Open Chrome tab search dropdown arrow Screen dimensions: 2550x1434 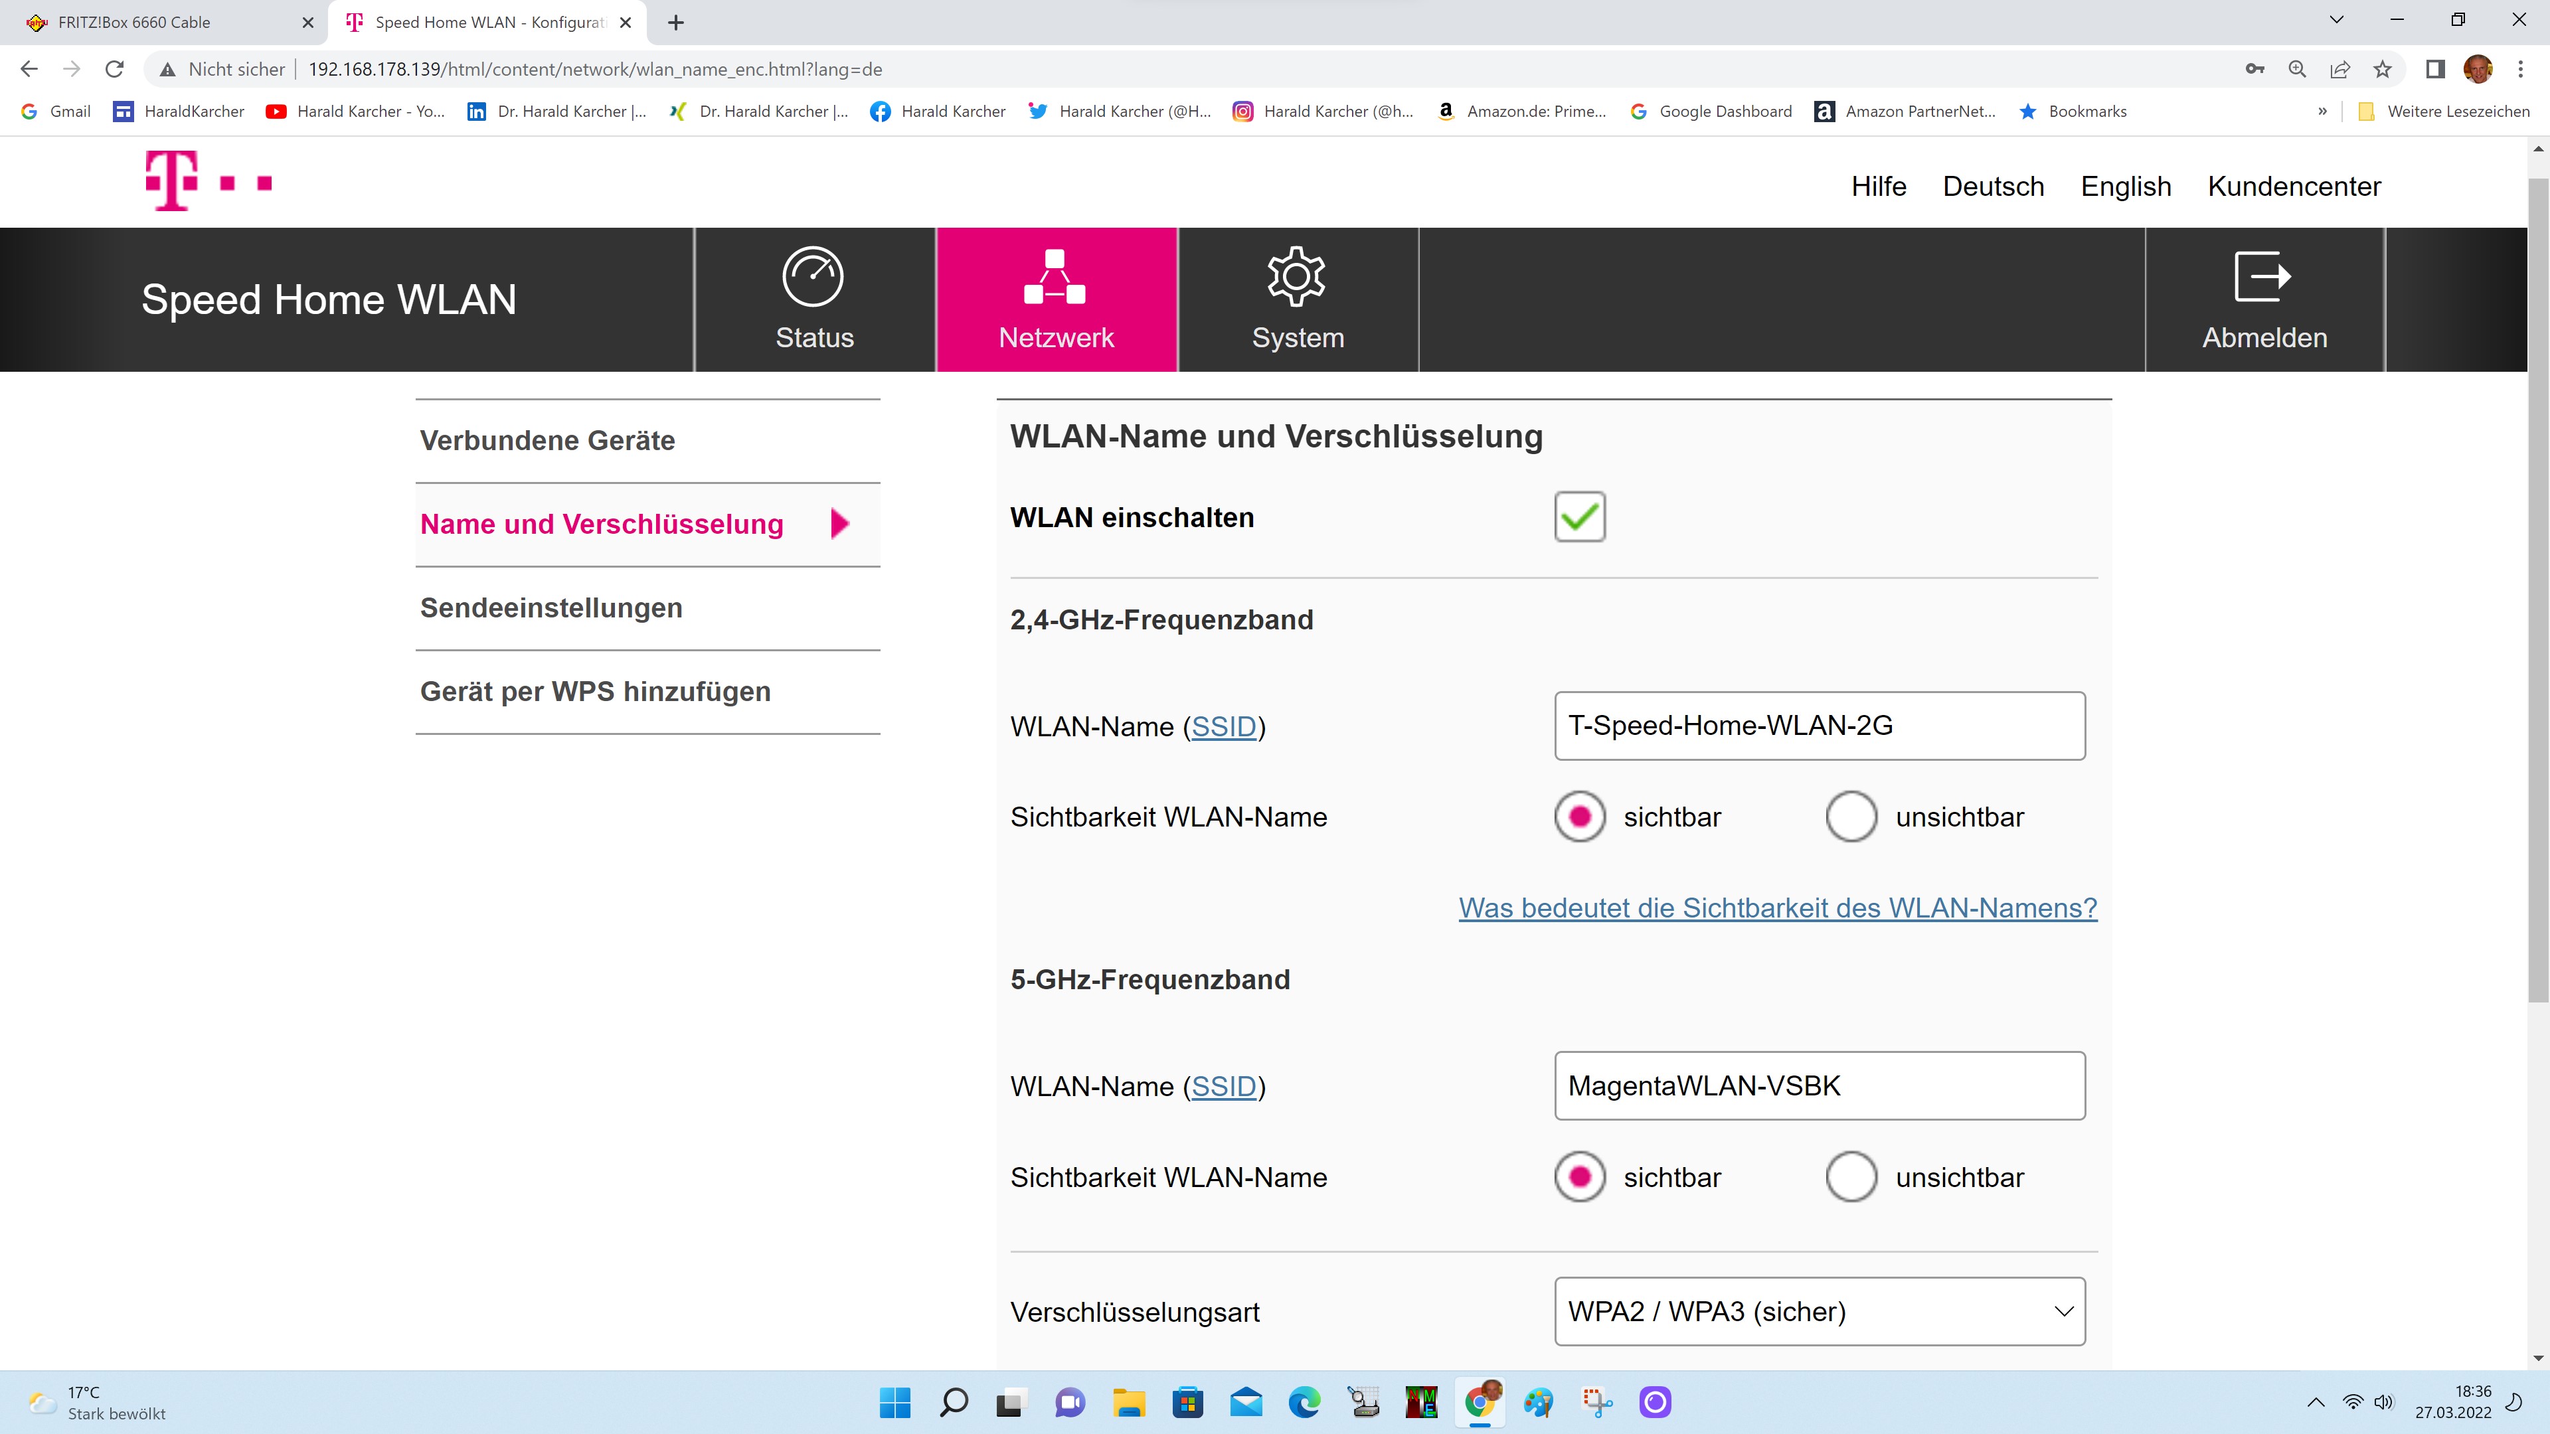click(x=2336, y=21)
